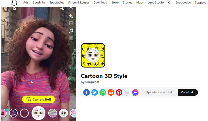
Task: Select the rainbow holographic lens thumbnail
Action: (x=53, y=113)
